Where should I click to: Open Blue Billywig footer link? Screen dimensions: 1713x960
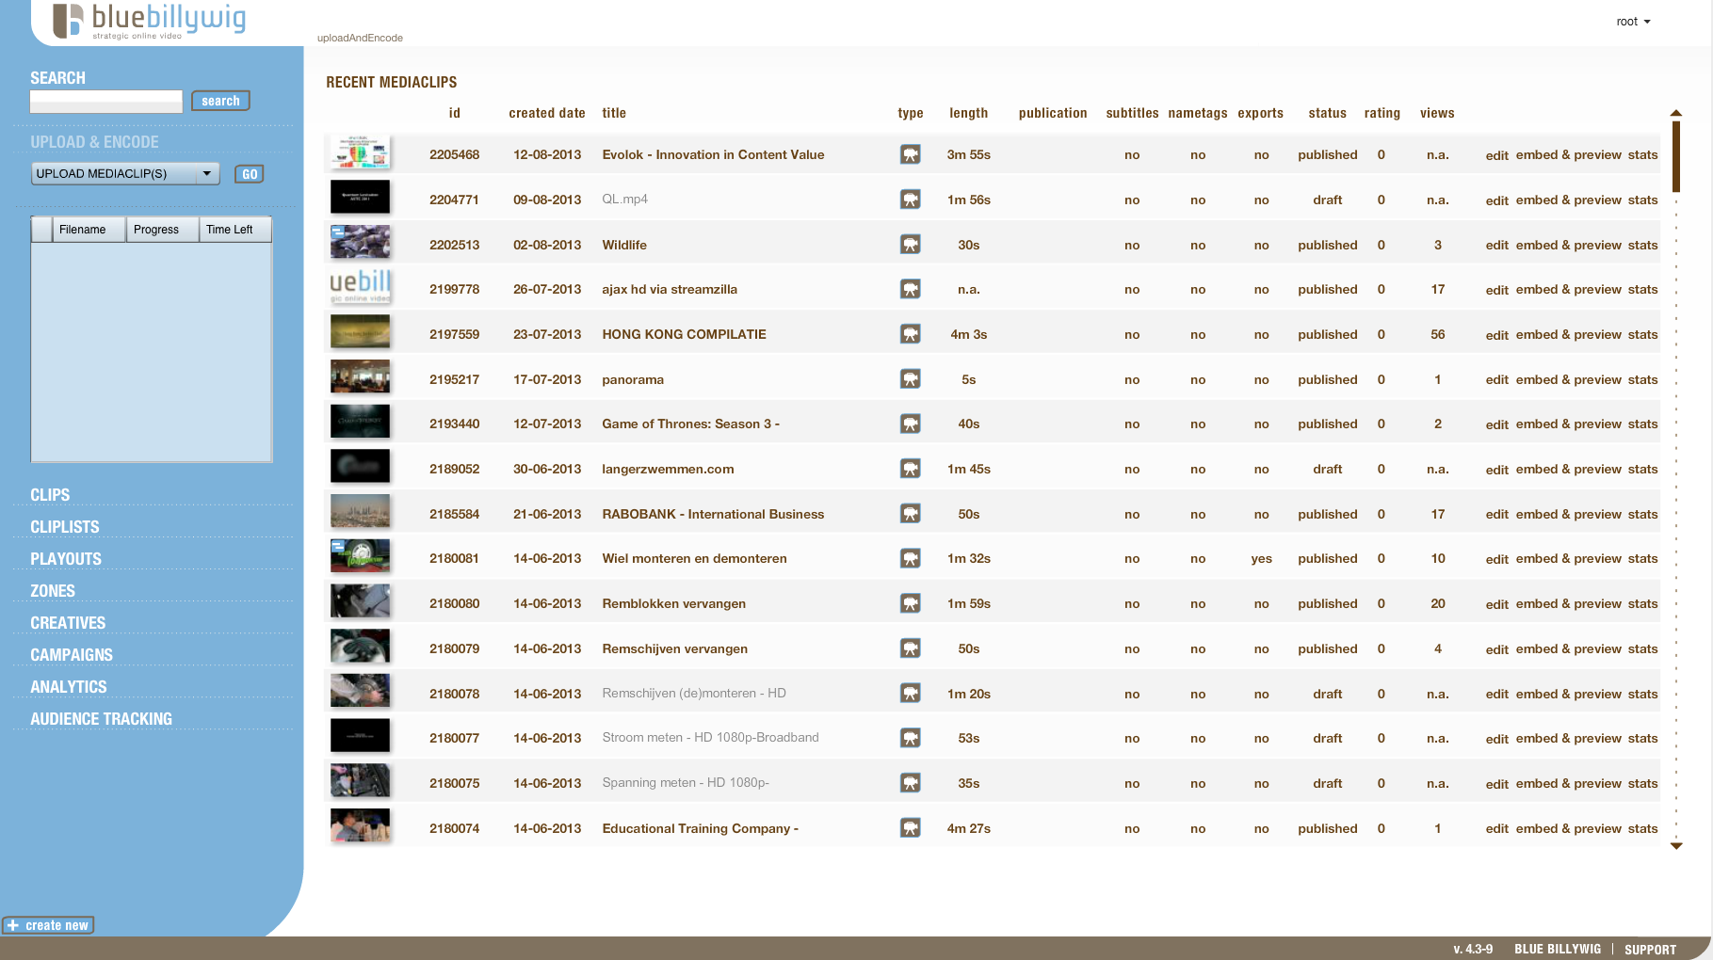pos(1558,949)
